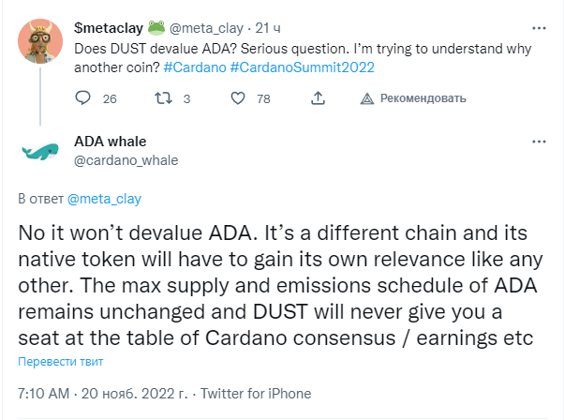This screenshot has height=420, width=564.
Task: Click the 21 ч timestamp
Action: click(268, 28)
